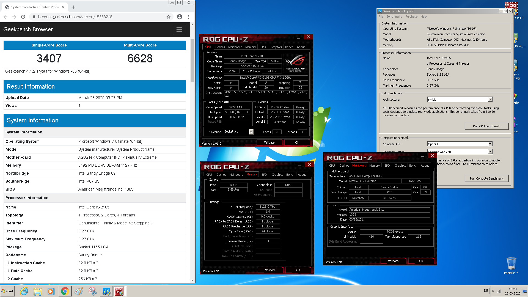
Task: Click Validate in CPU tab window
Action: tap(269, 142)
